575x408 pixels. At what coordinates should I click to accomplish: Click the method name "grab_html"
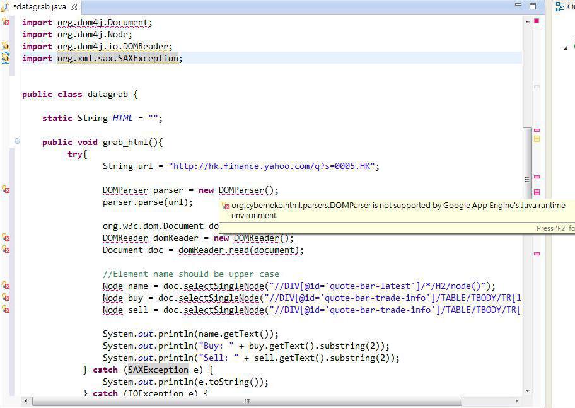pos(125,143)
